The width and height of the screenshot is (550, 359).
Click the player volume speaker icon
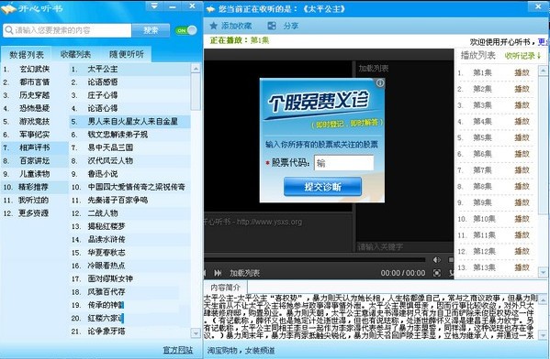[x=437, y=259]
